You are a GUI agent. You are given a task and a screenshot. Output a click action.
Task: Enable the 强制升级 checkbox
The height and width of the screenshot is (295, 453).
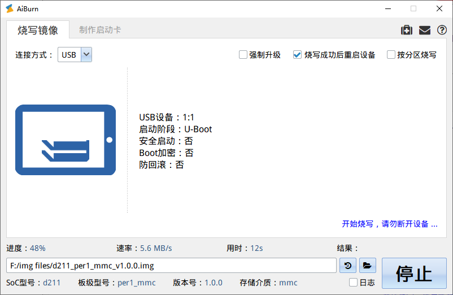(243, 55)
